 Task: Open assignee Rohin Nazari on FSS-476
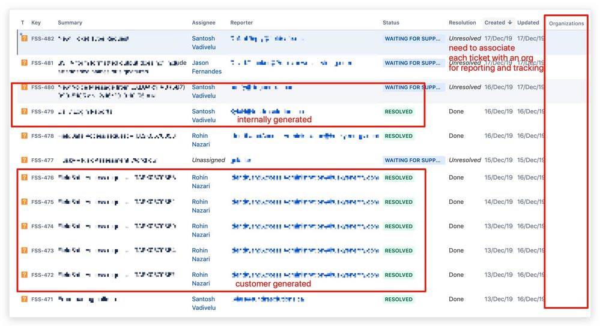click(x=201, y=182)
